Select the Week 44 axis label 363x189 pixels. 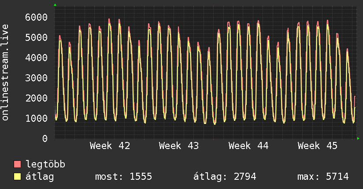coord(248,146)
